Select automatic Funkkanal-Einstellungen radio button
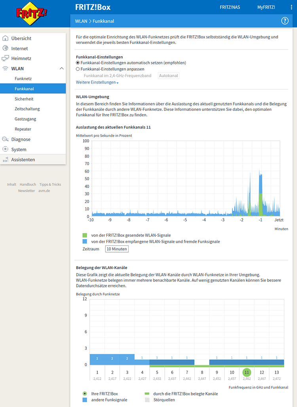This screenshot has width=297, height=407. coord(78,63)
